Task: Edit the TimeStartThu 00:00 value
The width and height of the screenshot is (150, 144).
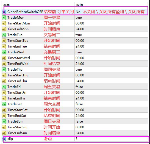Action: click(x=80, y=75)
